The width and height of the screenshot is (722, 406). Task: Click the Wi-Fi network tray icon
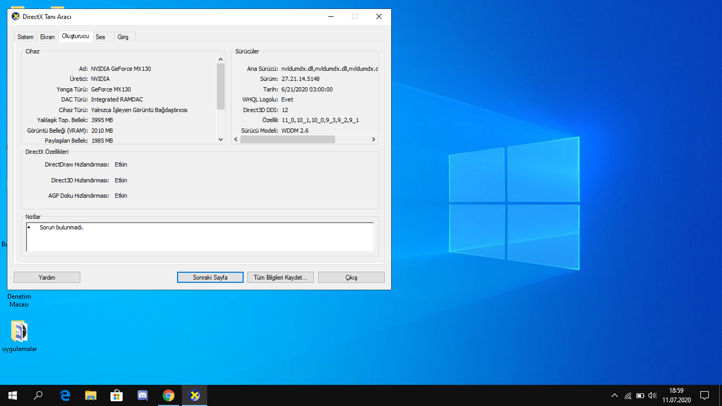click(x=628, y=395)
